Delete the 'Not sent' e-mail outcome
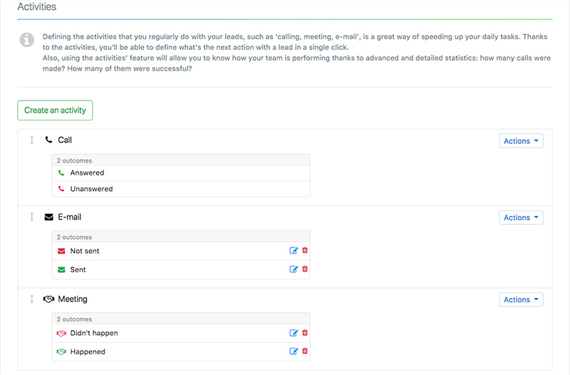 click(x=305, y=250)
